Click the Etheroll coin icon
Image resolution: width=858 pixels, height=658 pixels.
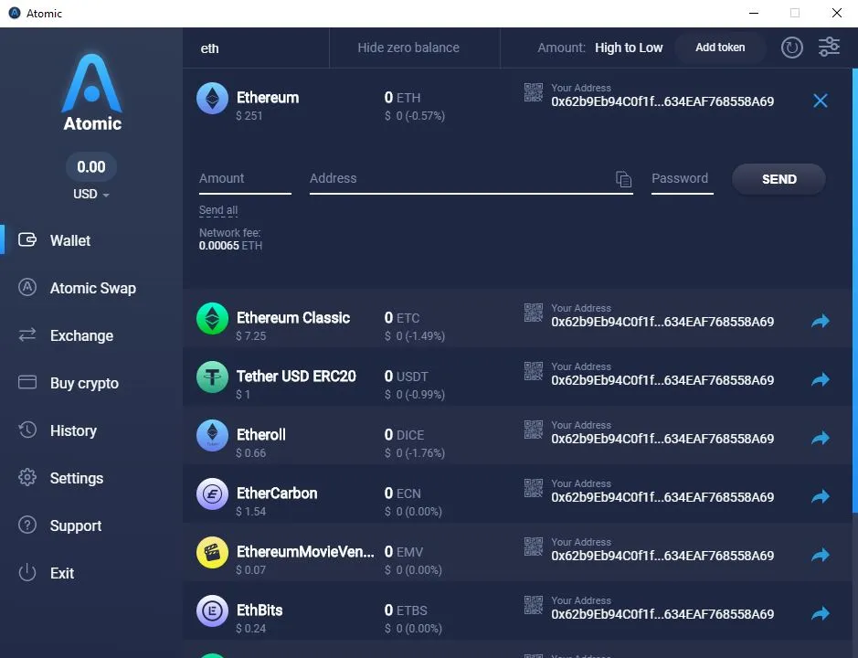click(x=212, y=436)
